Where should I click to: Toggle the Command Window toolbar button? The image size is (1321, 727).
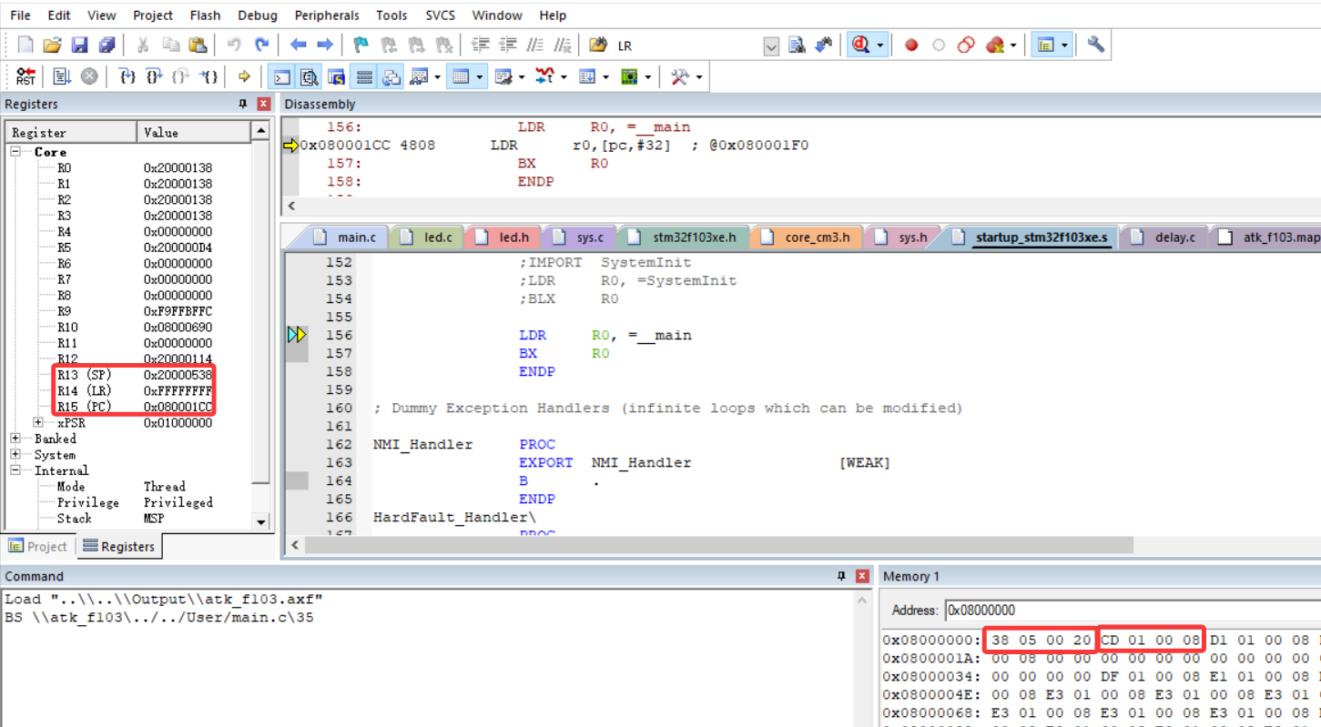[x=283, y=76]
